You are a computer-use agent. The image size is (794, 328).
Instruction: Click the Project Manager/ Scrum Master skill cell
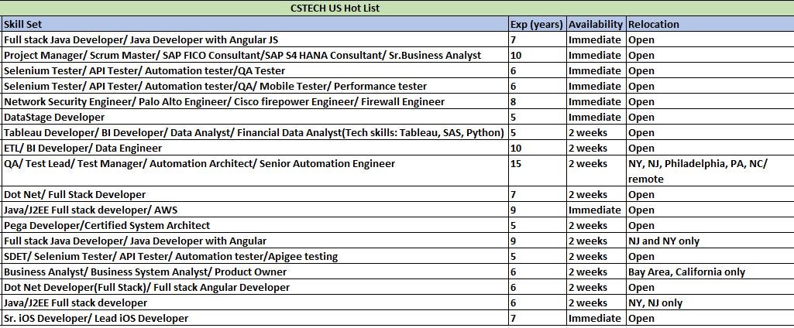(x=242, y=55)
